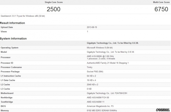Image resolution: width=171 pixels, height=112 pixels.
Task: Select the Model value Gigabyte To be filled by O.E.M.
Action: (111, 52)
